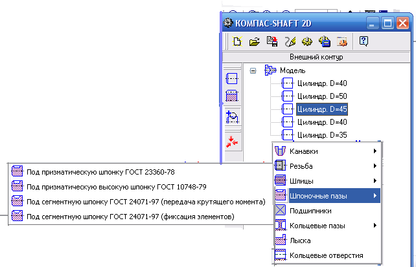
Task: Click Канавки groove icon in menu
Action: click(280, 151)
